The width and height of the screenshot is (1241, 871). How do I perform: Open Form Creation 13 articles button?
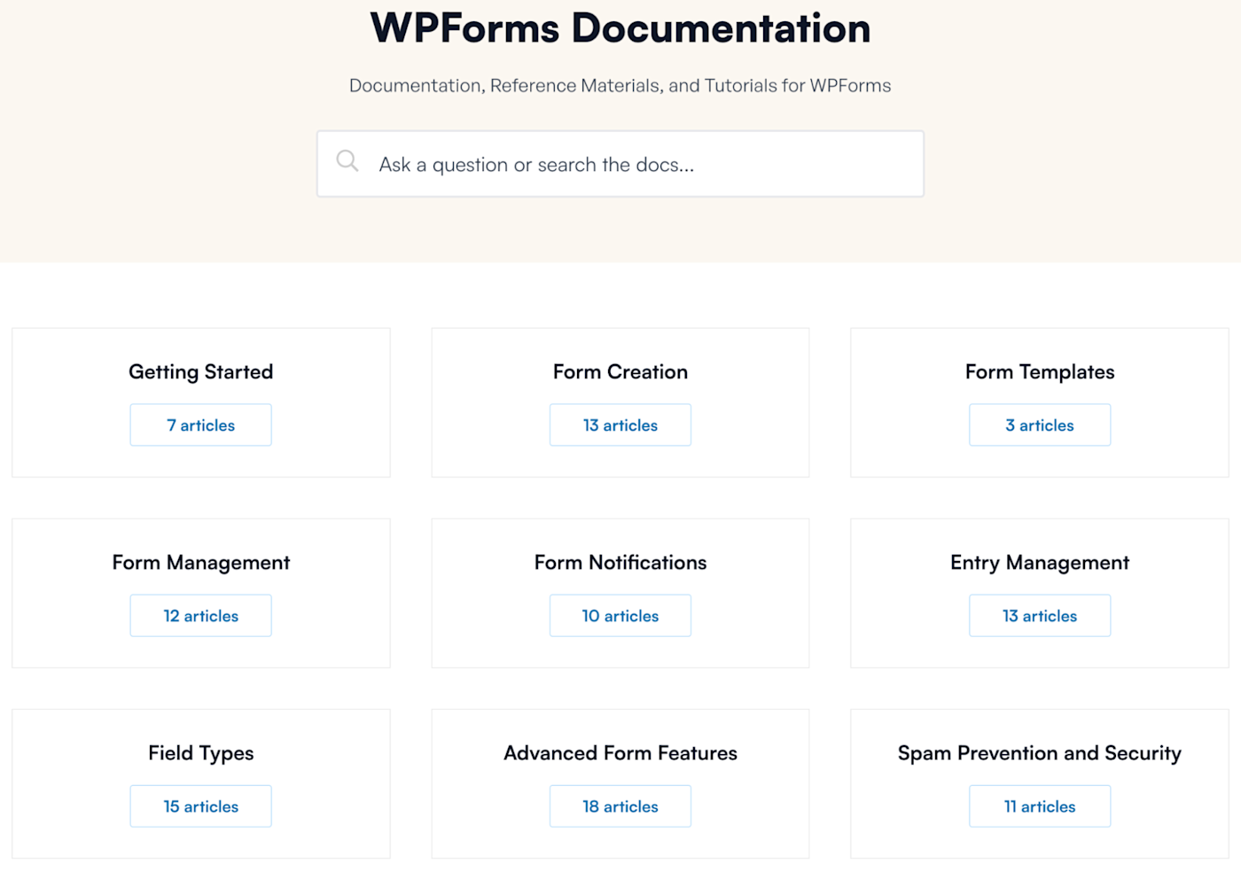pyautogui.click(x=620, y=425)
